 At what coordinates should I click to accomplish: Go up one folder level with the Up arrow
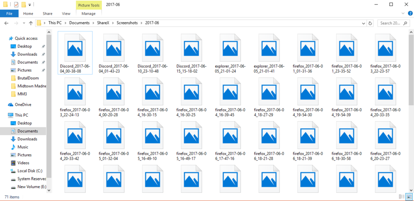(x=31, y=23)
